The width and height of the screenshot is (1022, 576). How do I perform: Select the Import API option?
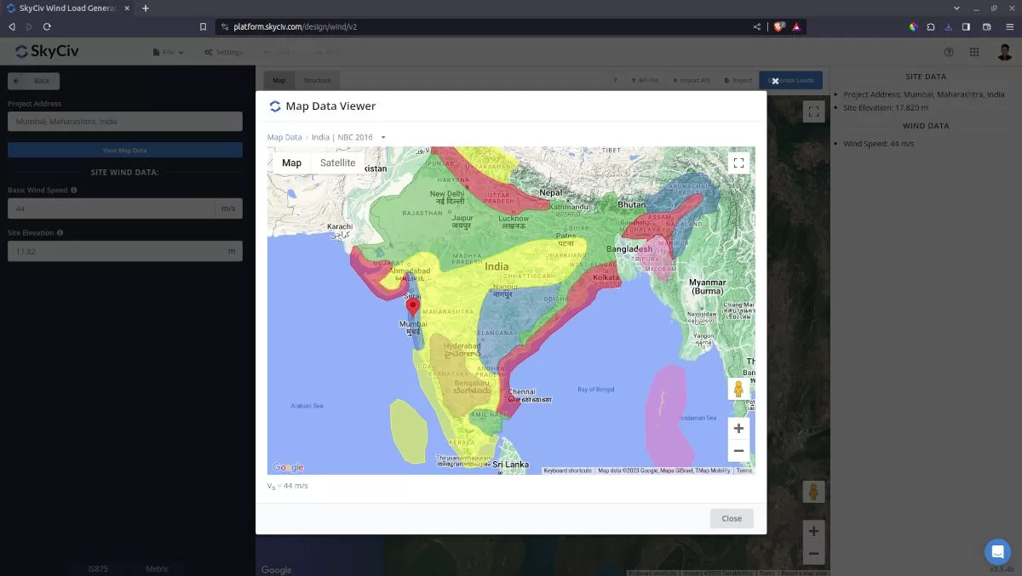pyautogui.click(x=691, y=79)
